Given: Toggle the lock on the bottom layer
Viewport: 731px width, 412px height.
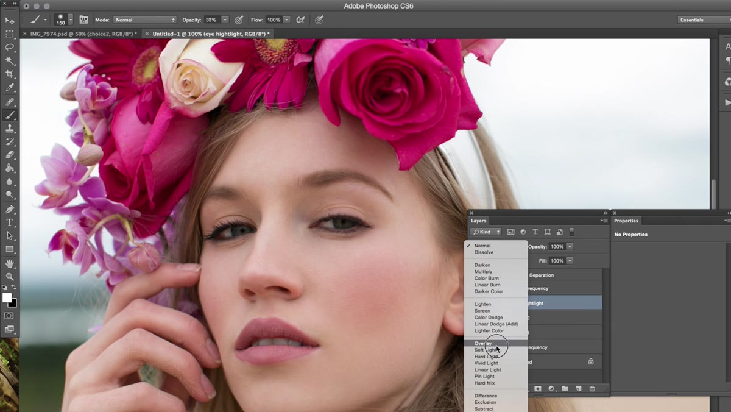Looking at the screenshot, I should point(590,361).
